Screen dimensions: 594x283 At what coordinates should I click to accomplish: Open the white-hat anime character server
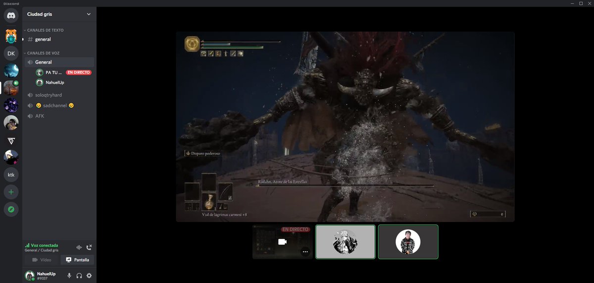click(11, 158)
